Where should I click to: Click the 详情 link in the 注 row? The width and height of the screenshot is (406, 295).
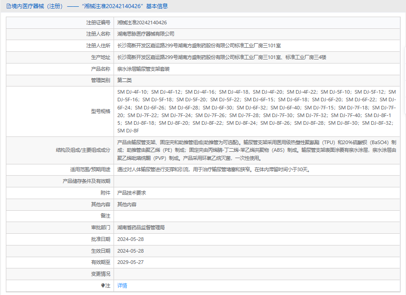tap(122, 286)
